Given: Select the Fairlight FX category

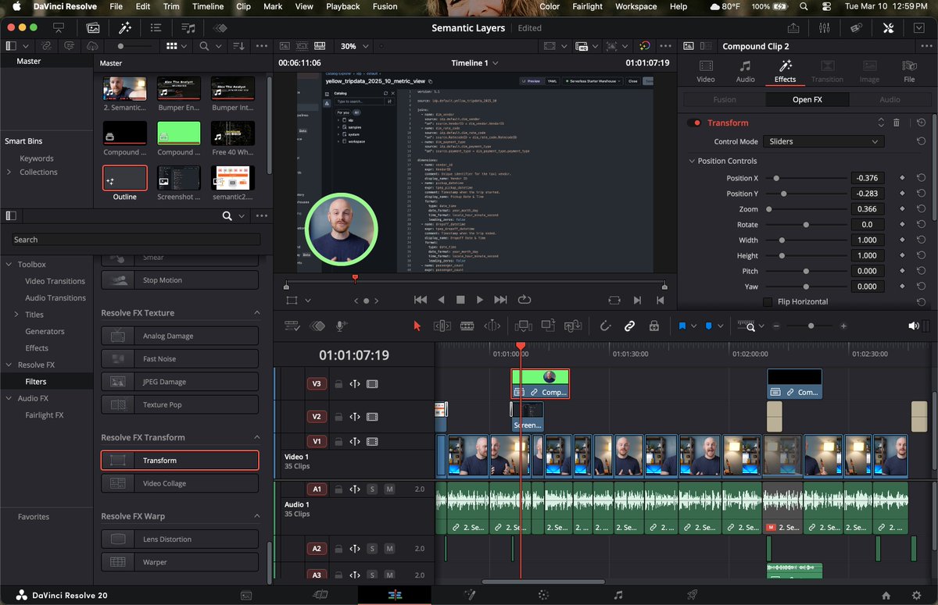Looking at the screenshot, I should pos(45,415).
